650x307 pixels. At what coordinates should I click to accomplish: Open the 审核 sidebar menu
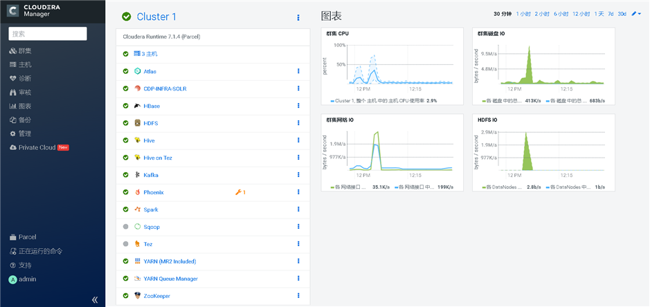[20, 93]
